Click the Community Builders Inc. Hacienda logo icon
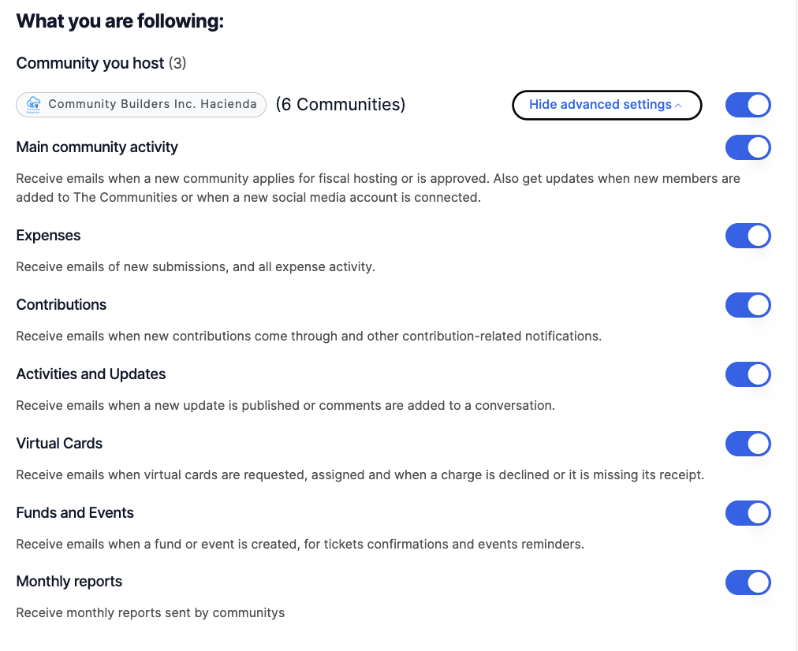Image resolution: width=798 pixels, height=651 pixels. 33,105
